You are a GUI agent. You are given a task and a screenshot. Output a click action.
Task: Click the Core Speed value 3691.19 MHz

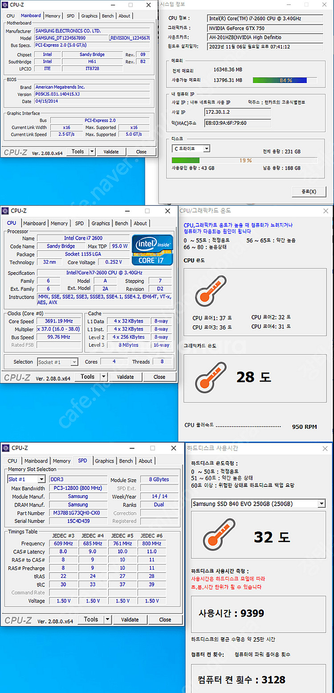(59, 321)
